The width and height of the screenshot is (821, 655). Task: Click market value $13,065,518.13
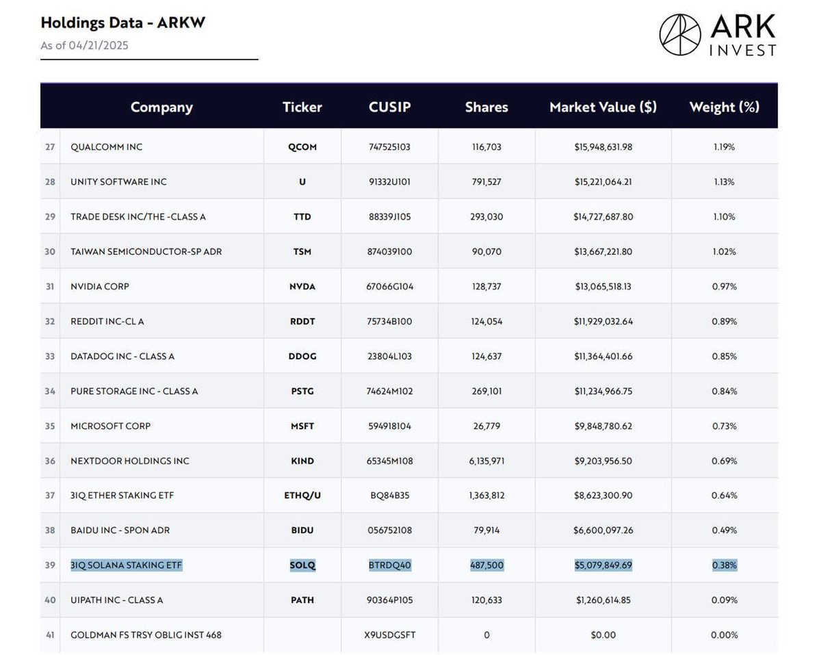click(x=603, y=287)
